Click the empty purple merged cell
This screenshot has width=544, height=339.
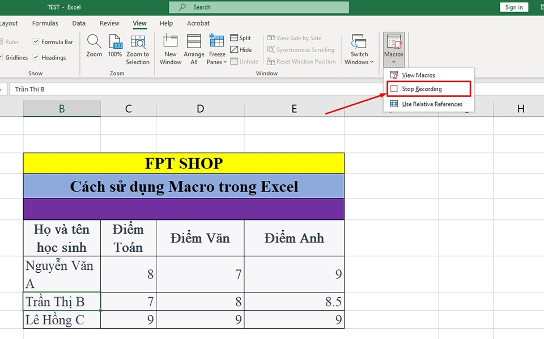tap(184, 209)
